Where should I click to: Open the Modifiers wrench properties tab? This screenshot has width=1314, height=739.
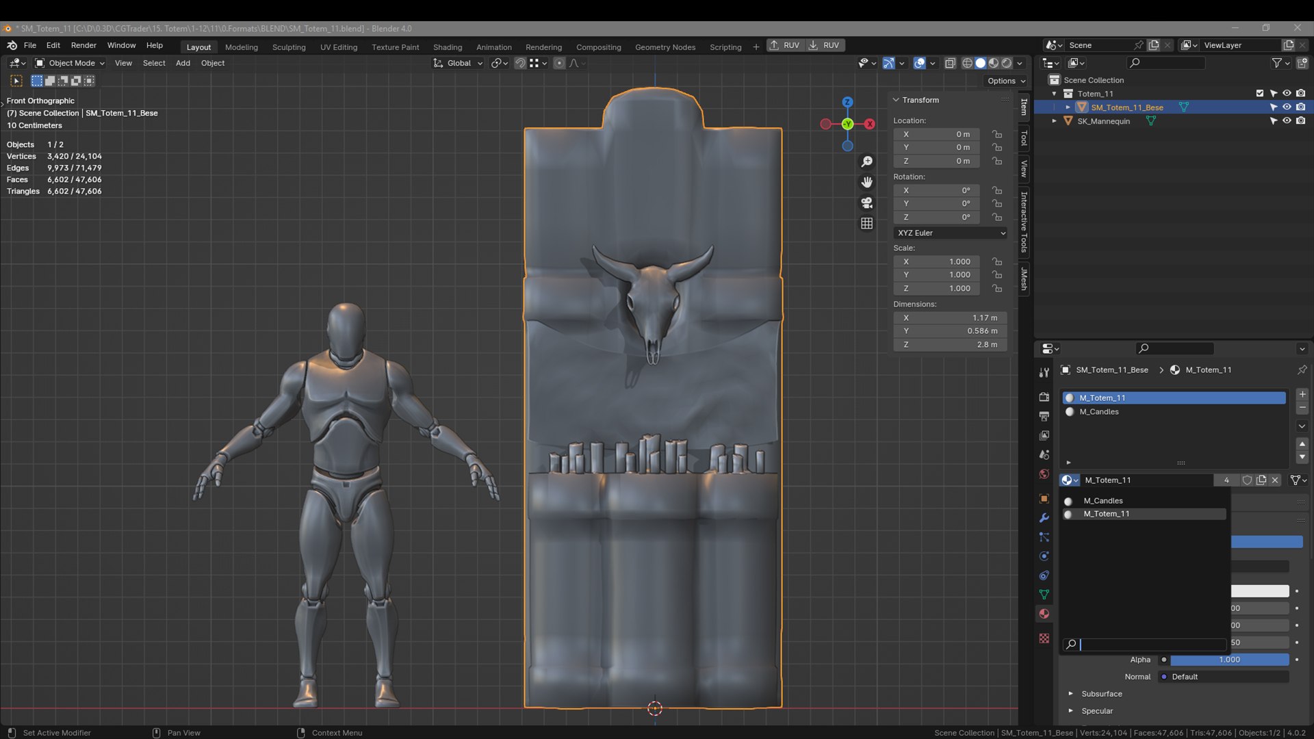(1044, 518)
